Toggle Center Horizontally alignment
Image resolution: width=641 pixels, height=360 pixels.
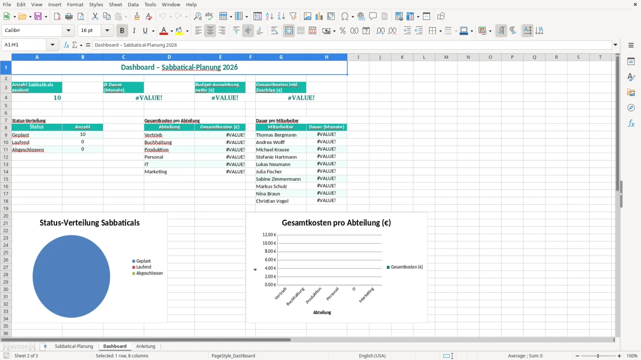point(210,31)
